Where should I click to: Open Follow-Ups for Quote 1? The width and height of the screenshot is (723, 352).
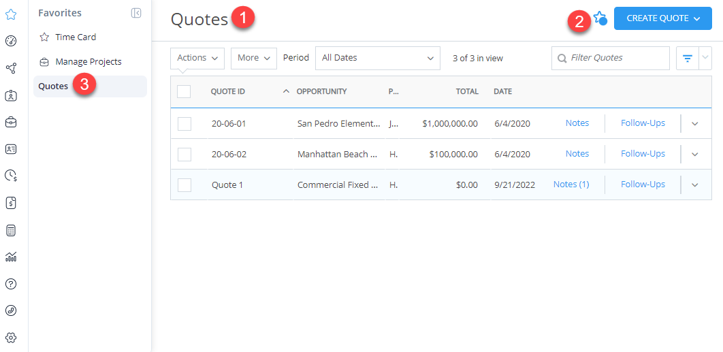[643, 184]
